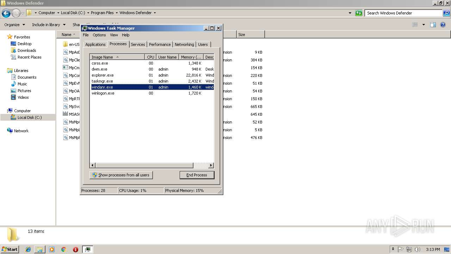The width and height of the screenshot is (451, 254).
Task: Open the Opera browser taskbar icon
Action: [x=75, y=249]
